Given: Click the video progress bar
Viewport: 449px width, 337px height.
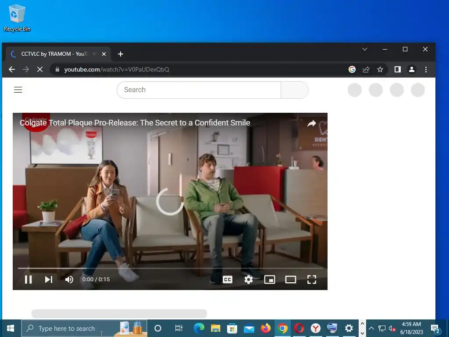Looking at the screenshot, I should pos(170,268).
